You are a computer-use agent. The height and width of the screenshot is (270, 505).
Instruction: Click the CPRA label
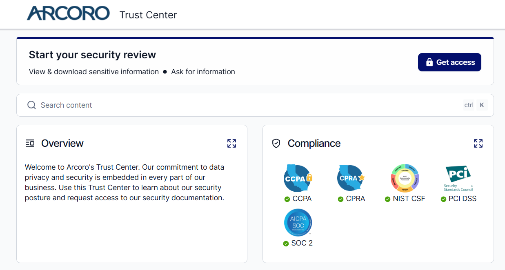(356, 199)
